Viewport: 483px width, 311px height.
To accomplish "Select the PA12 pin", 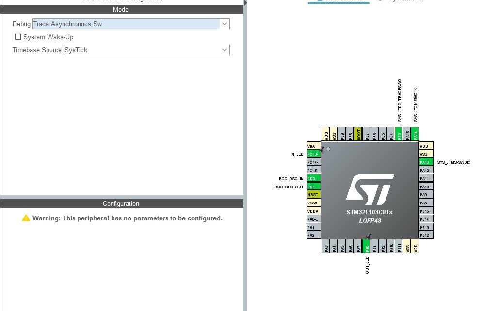I will [426, 170].
